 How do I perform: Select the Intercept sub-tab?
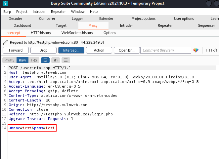pos(13,33)
